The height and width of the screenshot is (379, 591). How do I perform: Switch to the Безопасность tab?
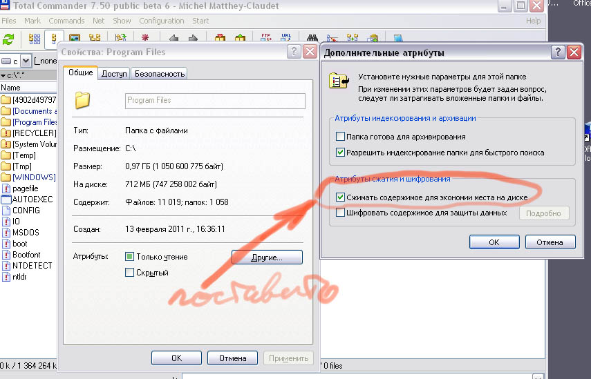point(160,74)
